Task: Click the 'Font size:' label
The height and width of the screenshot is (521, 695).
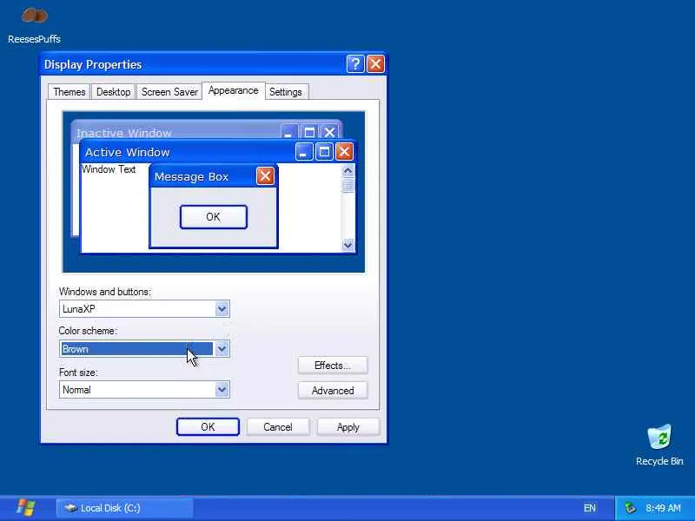Action: coord(78,373)
